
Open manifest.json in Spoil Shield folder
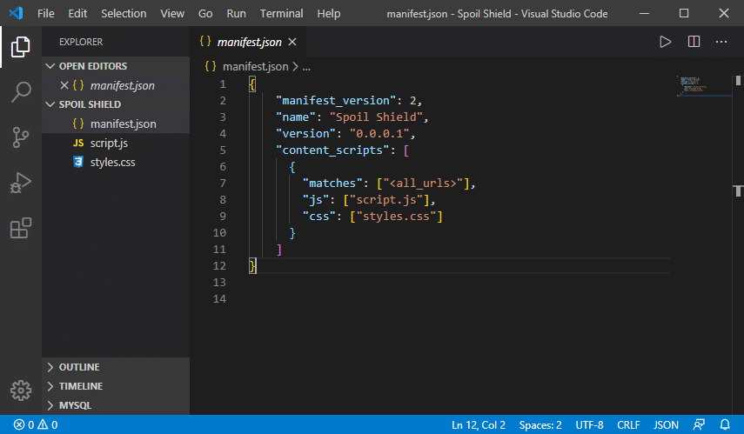click(116, 124)
